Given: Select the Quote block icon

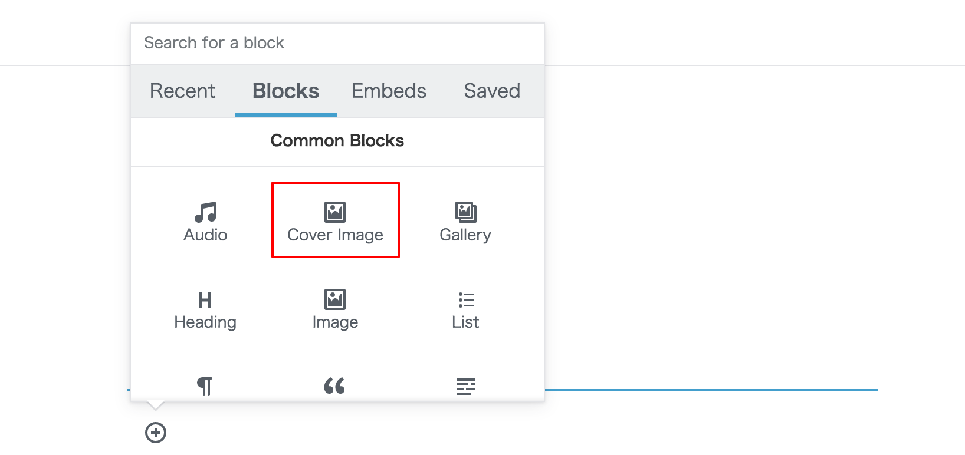Looking at the screenshot, I should pyautogui.click(x=335, y=386).
